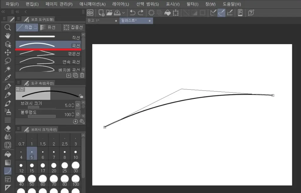Switch to the 집중선 tool group
The height and width of the screenshot is (193, 301).
pyautogui.click(x=74, y=27)
